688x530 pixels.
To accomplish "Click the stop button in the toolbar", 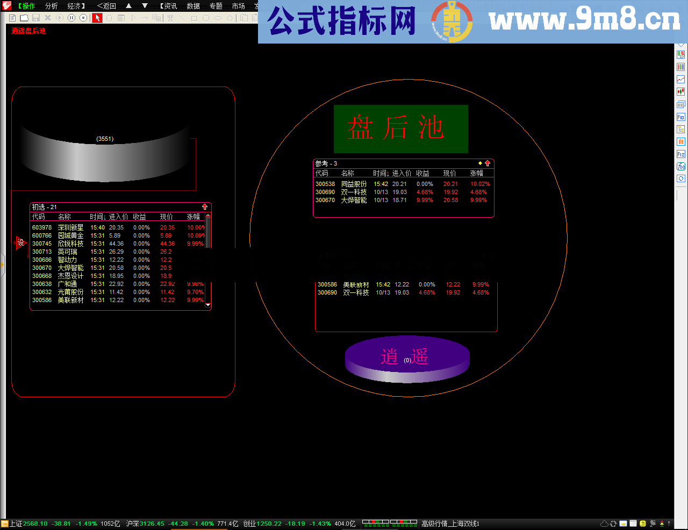I will (83, 18).
